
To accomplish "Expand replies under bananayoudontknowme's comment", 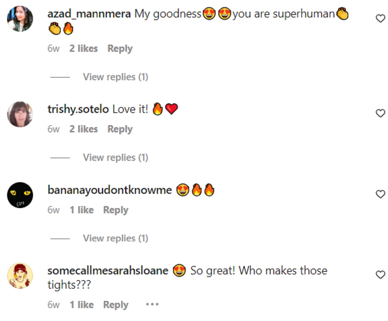I will pyautogui.click(x=115, y=238).
